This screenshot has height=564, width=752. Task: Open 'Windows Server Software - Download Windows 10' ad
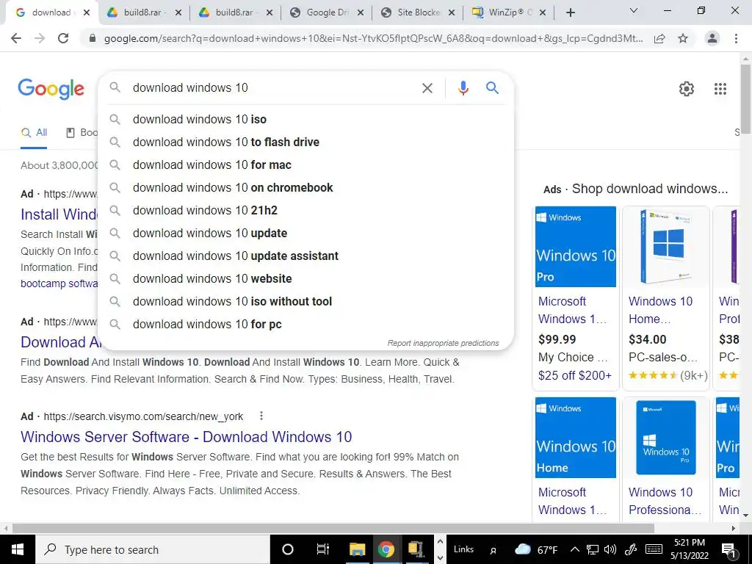tap(186, 437)
